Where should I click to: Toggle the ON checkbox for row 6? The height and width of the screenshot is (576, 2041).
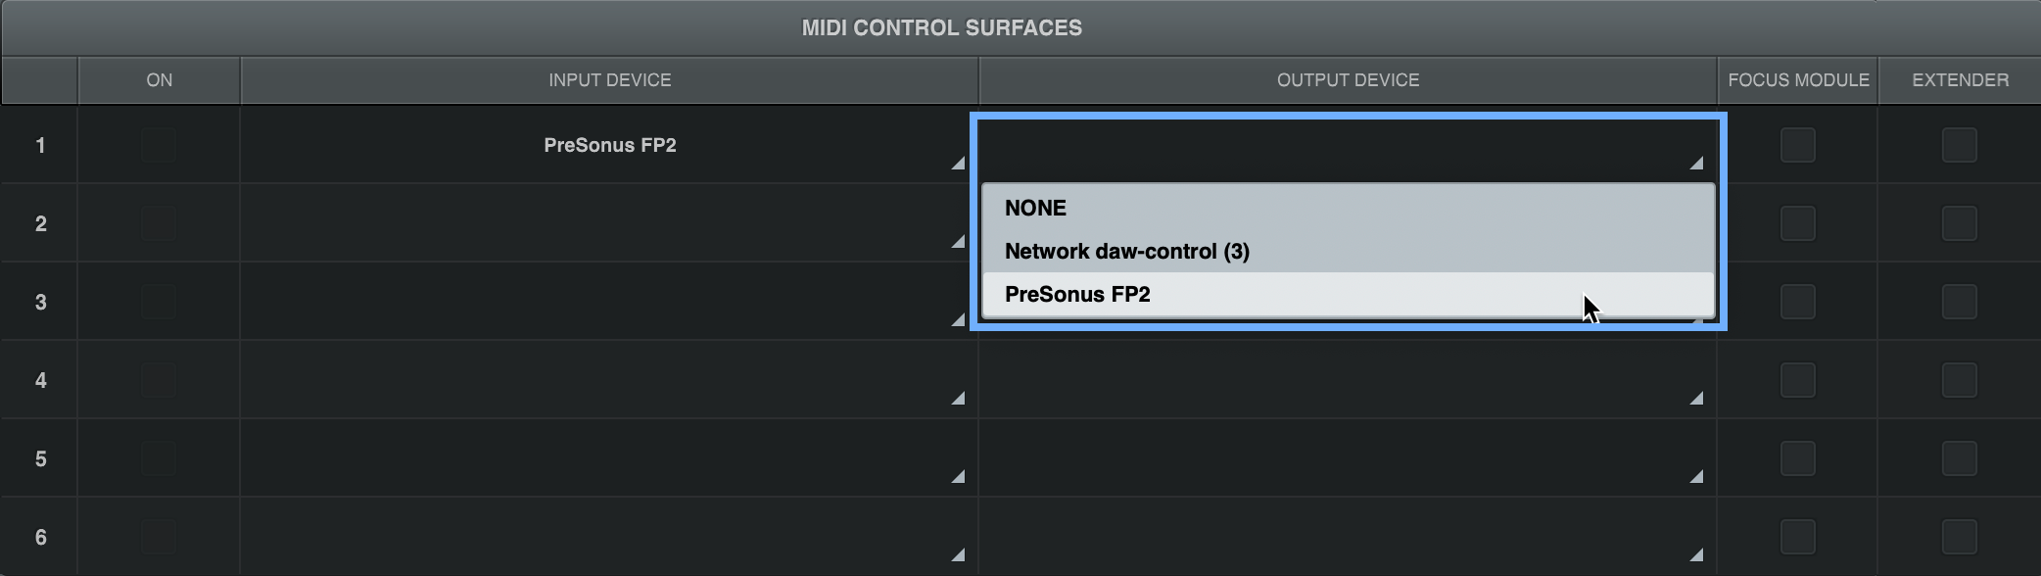point(157,536)
